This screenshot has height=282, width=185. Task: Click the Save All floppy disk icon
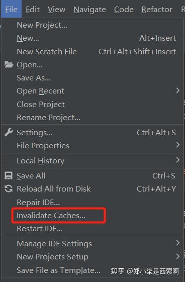point(9,176)
